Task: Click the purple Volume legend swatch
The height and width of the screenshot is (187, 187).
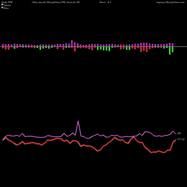Action: click(x=2, y=4)
